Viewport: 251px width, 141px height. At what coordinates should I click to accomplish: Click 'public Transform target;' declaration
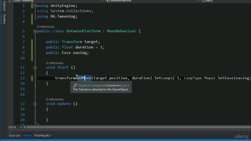point(73,42)
